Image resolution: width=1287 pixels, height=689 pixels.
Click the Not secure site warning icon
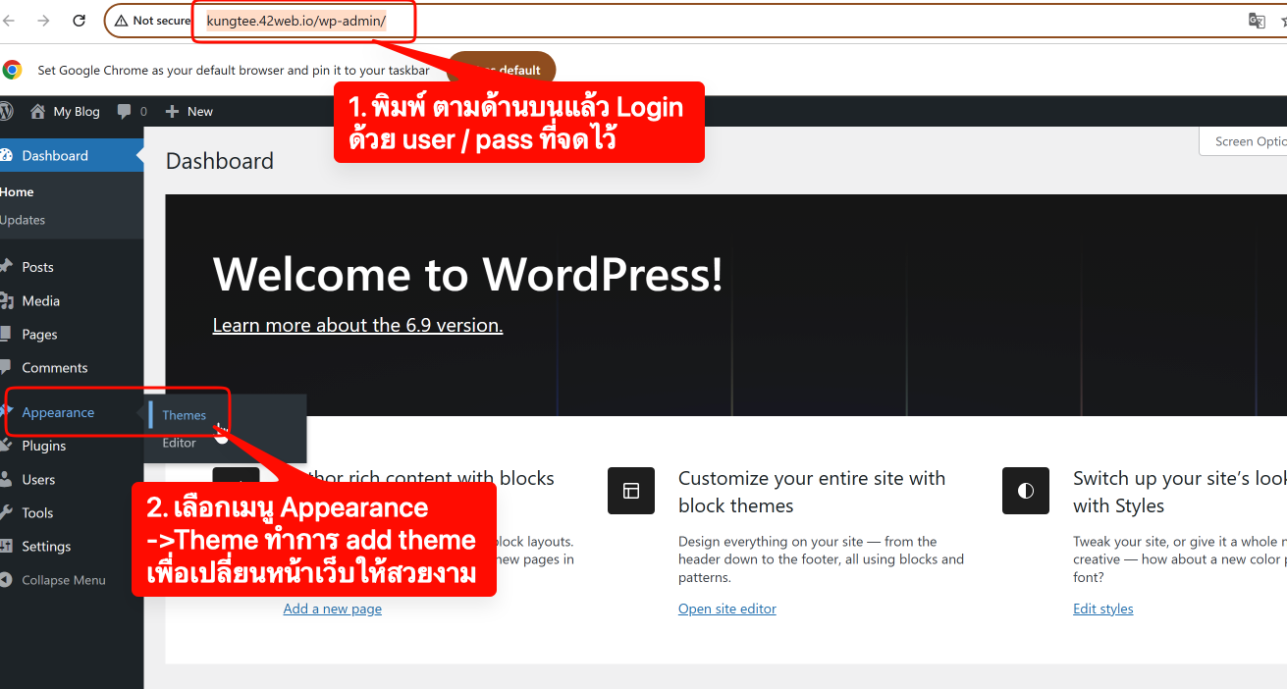point(122,21)
